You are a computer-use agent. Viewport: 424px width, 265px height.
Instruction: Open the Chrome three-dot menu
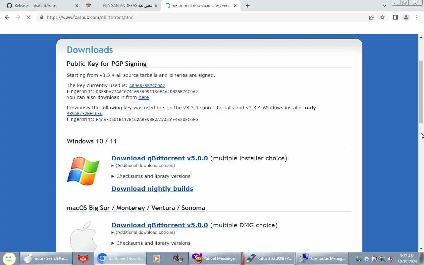(x=417, y=17)
